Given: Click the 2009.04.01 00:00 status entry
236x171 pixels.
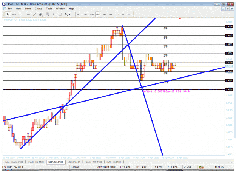Looking at the screenshot, I should [x=106, y=167].
